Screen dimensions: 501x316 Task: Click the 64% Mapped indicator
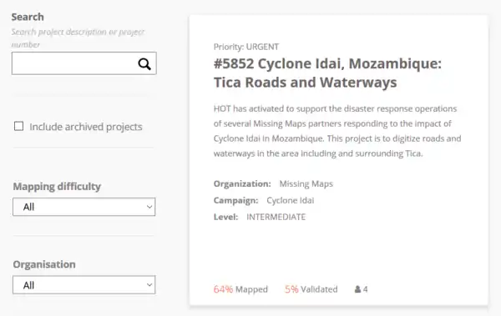[x=240, y=289]
